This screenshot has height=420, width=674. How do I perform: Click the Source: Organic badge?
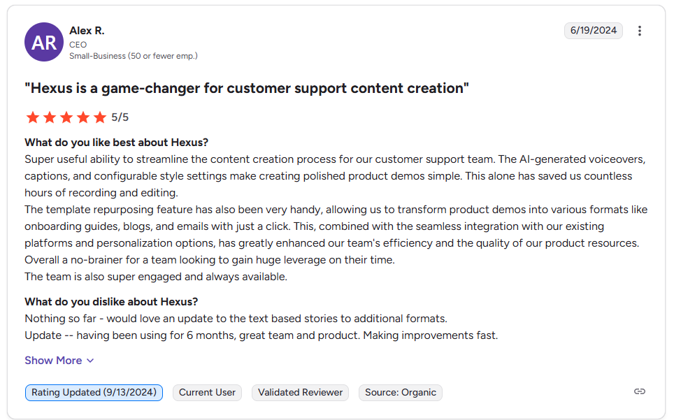tap(400, 393)
